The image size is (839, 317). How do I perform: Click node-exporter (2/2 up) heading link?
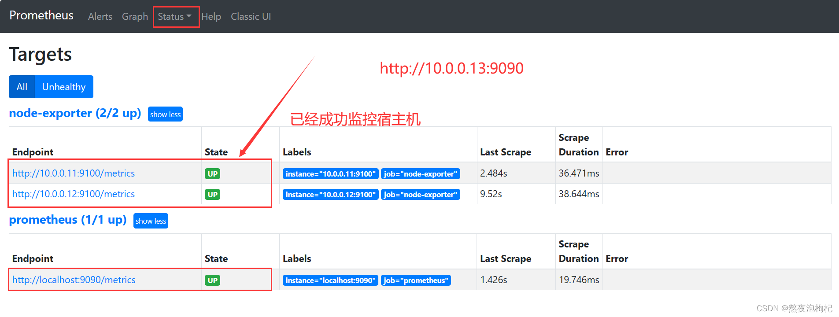click(75, 113)
